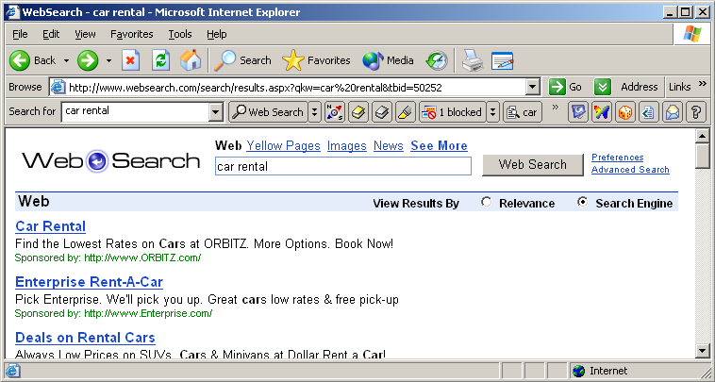The width and height of the screenshot is (715, 382).
Task: Open the Media globe button
Action: pyautogui.click(x=388, y=60)
